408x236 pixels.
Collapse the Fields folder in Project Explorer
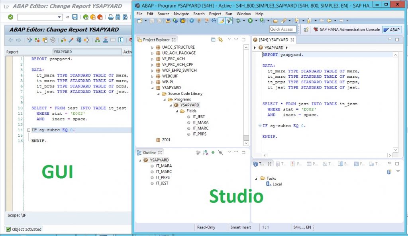pos(177,111)
